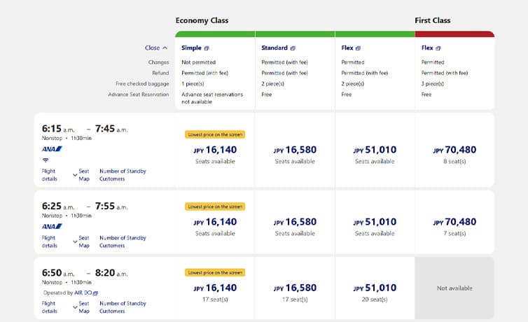528x322 pixels.
Task: Click the Wi-Fi icon on 6:15 flight
Action: coord(45,160)
